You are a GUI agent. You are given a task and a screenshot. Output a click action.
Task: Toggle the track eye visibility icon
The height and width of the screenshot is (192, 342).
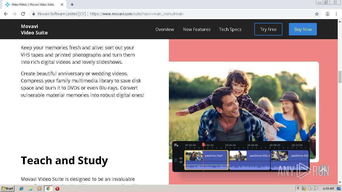181,158
